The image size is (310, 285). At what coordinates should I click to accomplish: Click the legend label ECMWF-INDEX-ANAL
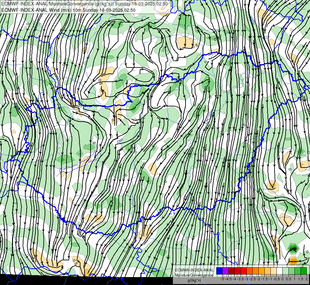point(194,270)
